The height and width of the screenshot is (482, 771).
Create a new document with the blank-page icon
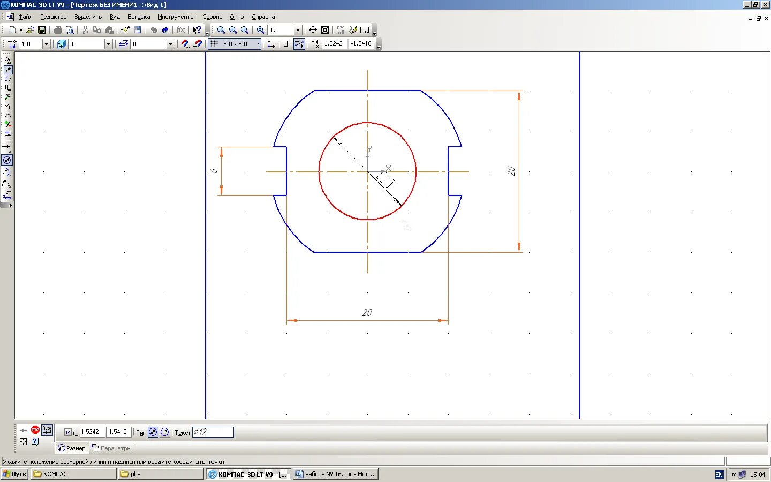(12, 30)
